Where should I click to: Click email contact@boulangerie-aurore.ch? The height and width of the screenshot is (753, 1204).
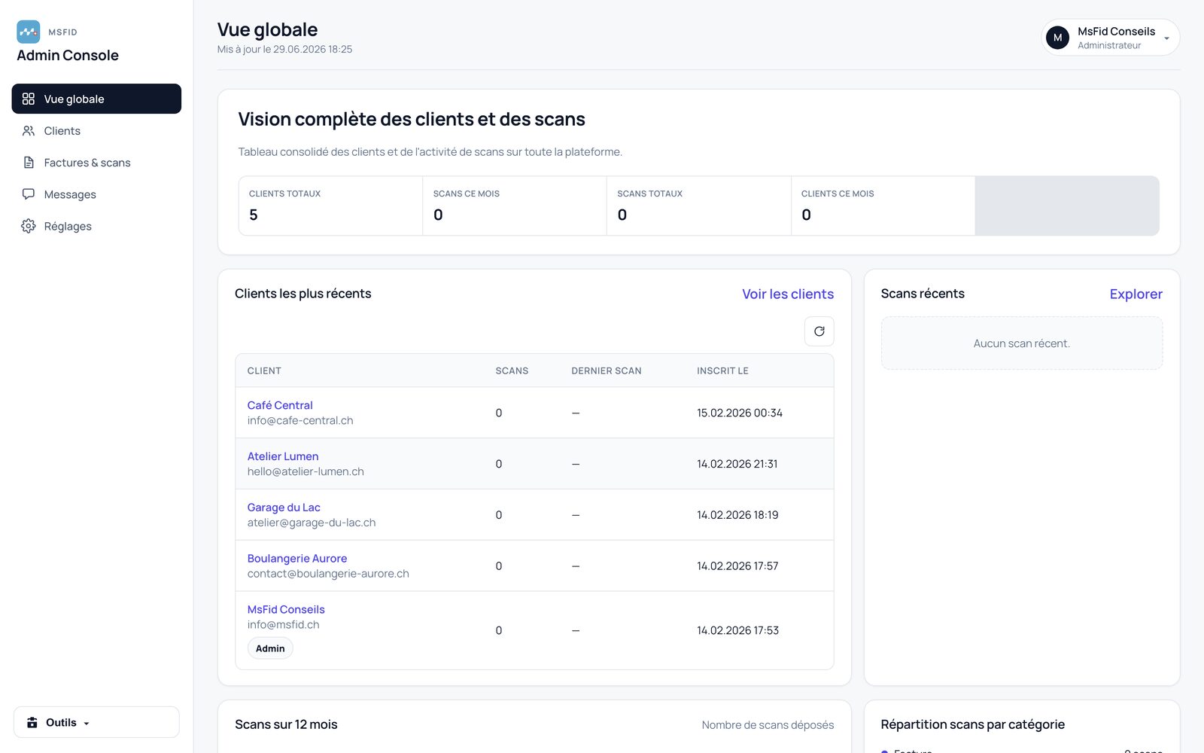[328, 574]
